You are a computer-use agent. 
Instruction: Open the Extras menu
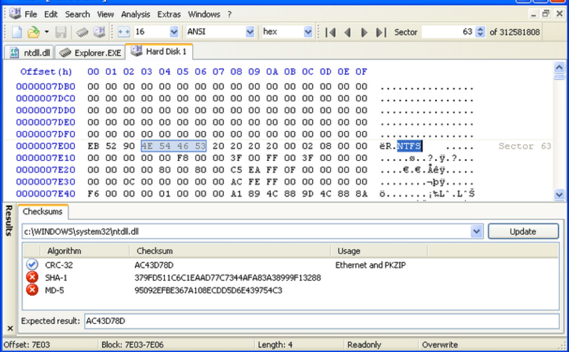click(x=169, y=14)
